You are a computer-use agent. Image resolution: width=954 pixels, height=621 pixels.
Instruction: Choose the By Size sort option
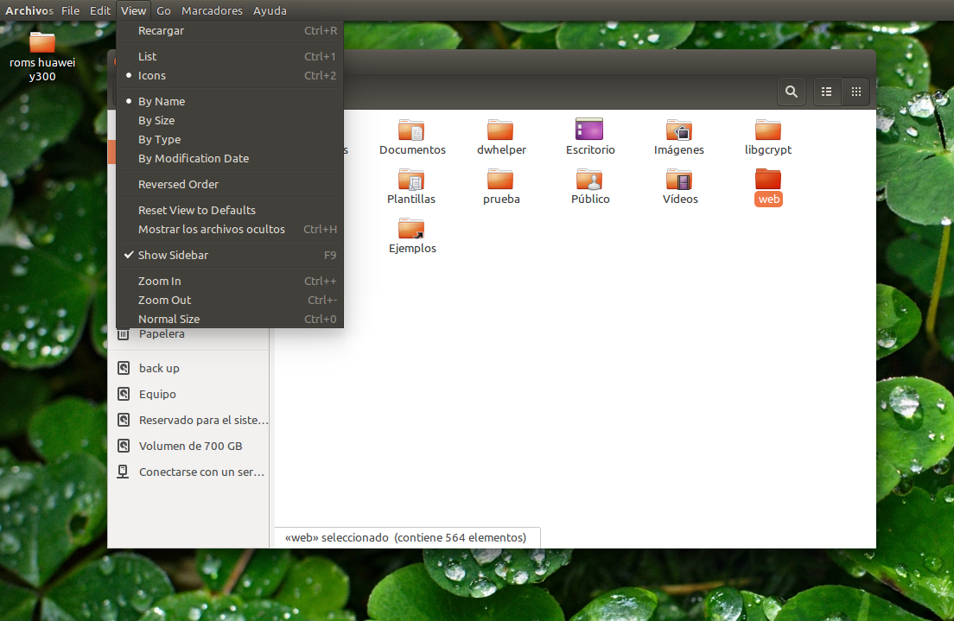pyautogui.click(x=156, y=121)
